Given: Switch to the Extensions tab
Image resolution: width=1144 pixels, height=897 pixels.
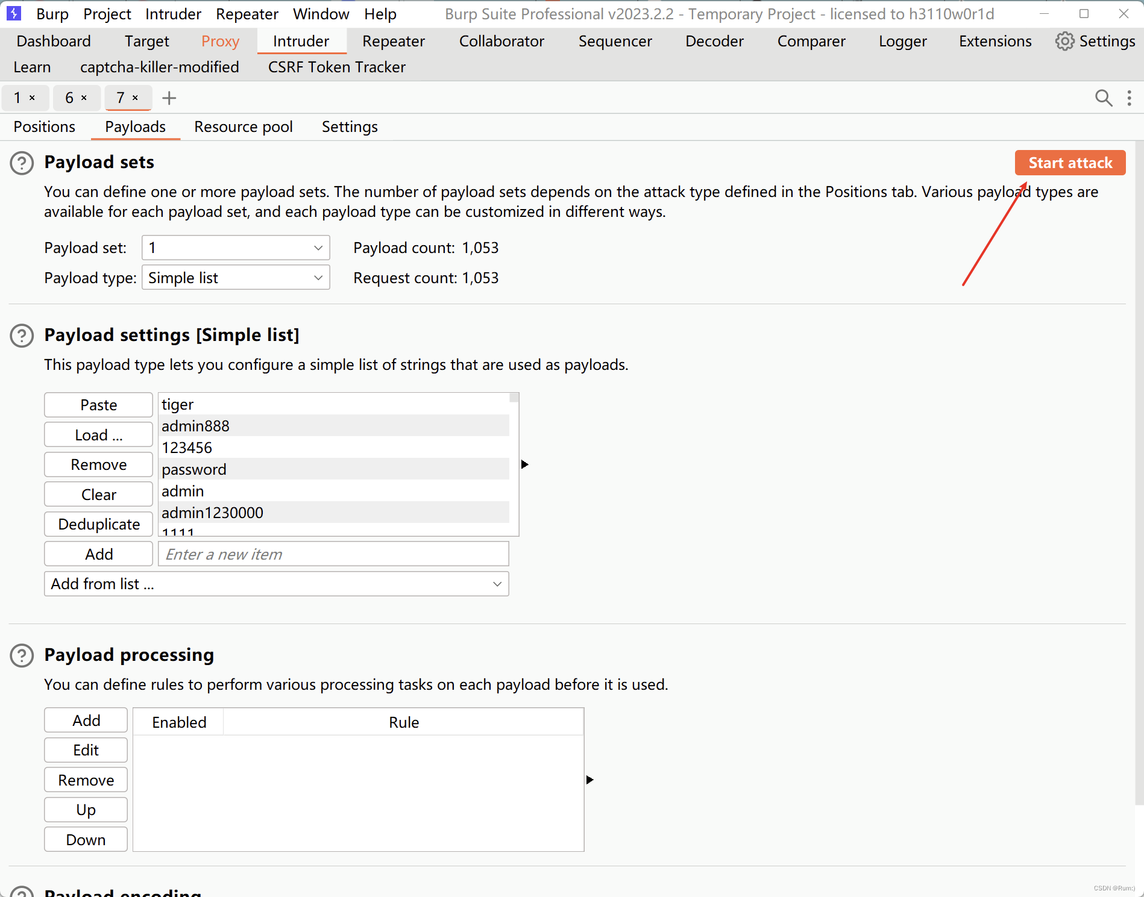Looking at the screenshot, I should [995, 41].
